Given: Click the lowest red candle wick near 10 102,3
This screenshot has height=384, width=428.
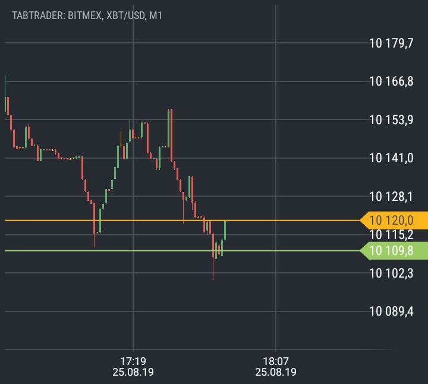Looking at the screenshot, I should pos(213,269).
